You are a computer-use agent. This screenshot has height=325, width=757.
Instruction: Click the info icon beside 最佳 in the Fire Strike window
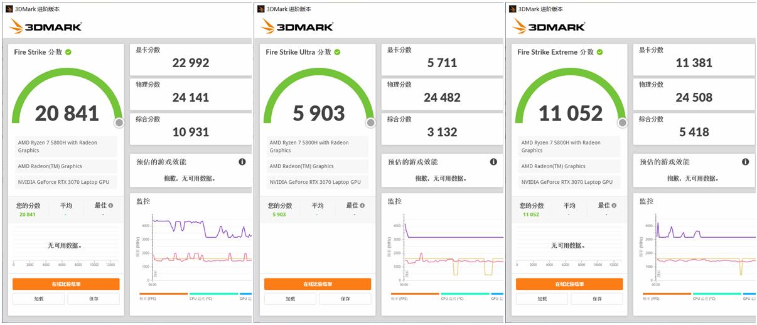pos(111,205)
